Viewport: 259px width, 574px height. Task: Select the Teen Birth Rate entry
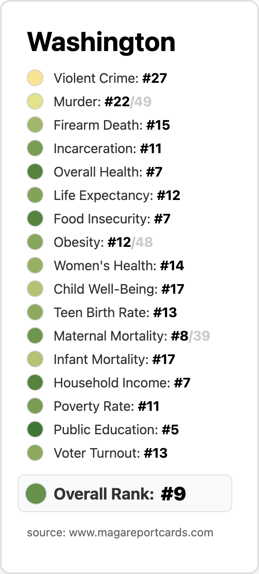click(x=115, y=313)
